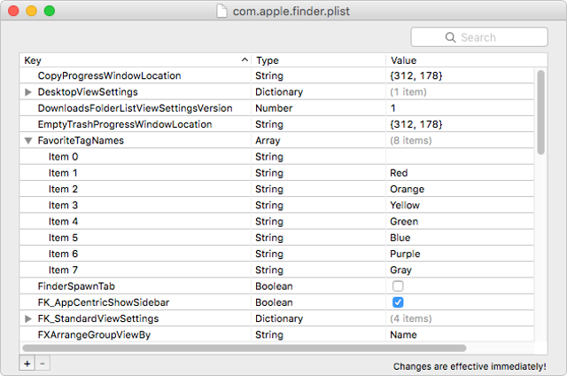Select the CopyProgressWindowLocation key
Image resolution: width=567 pixels, height=376 pixels.
point(109,75)
